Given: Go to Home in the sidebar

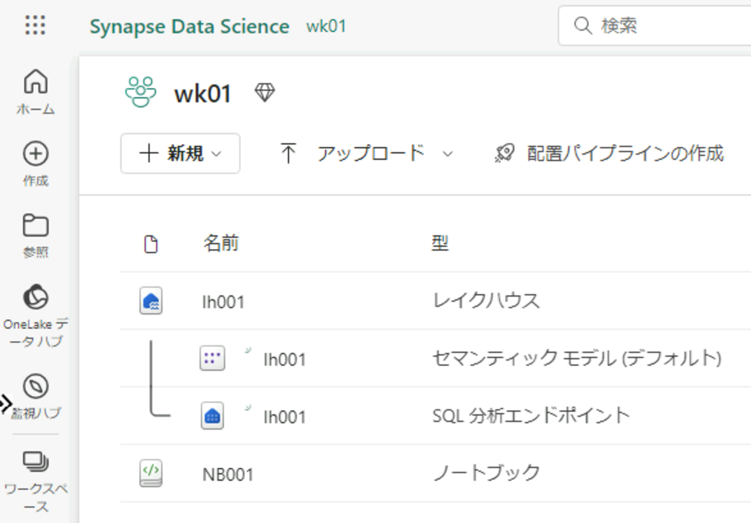Looking at the screenshot, I should pyautogui.click(x=36, y=81).
